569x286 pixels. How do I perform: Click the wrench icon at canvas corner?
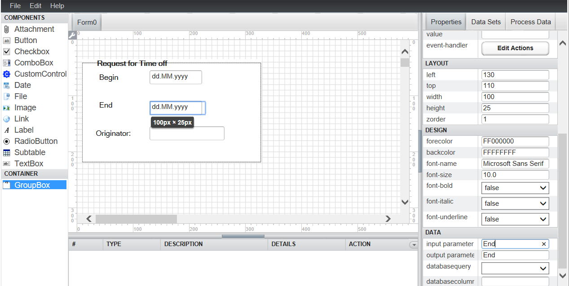coord(72,35)
